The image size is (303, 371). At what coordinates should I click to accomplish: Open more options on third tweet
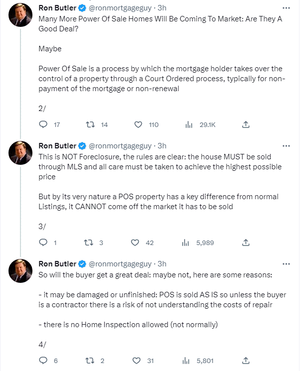click(x=286, y=264)
